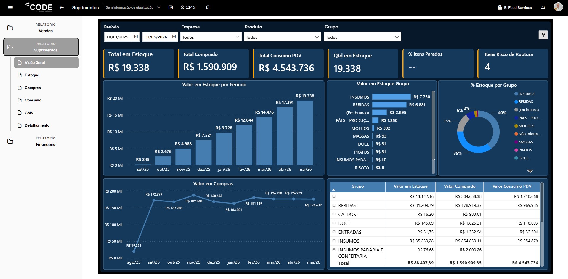Expand the DOCE table row

(334, 223)
